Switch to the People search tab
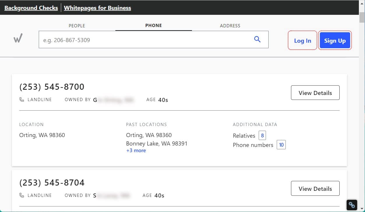The height and width of the screenshot is (212, 365). click(x=77, y=26)
